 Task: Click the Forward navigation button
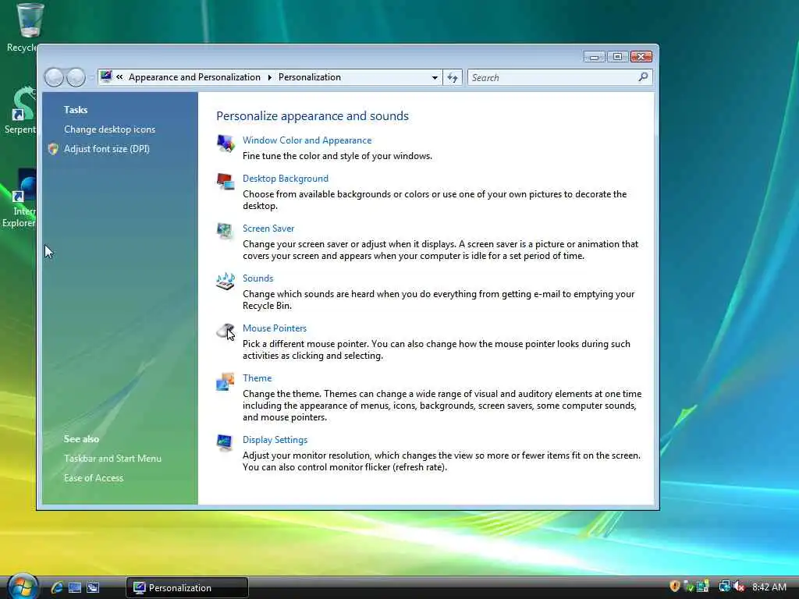tap(76, 77)
